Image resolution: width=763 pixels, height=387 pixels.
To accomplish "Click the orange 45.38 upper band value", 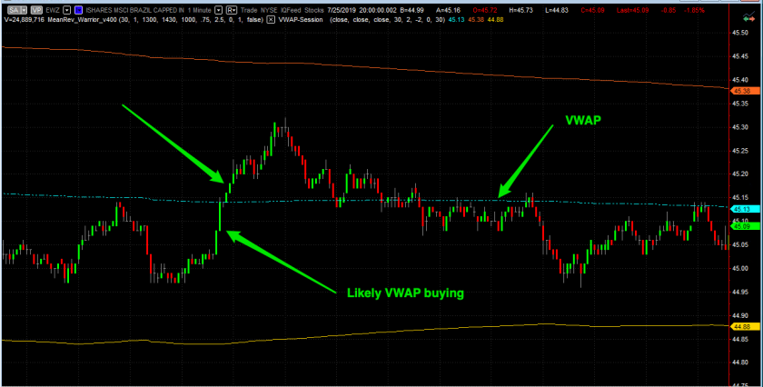I will (475, 20).
